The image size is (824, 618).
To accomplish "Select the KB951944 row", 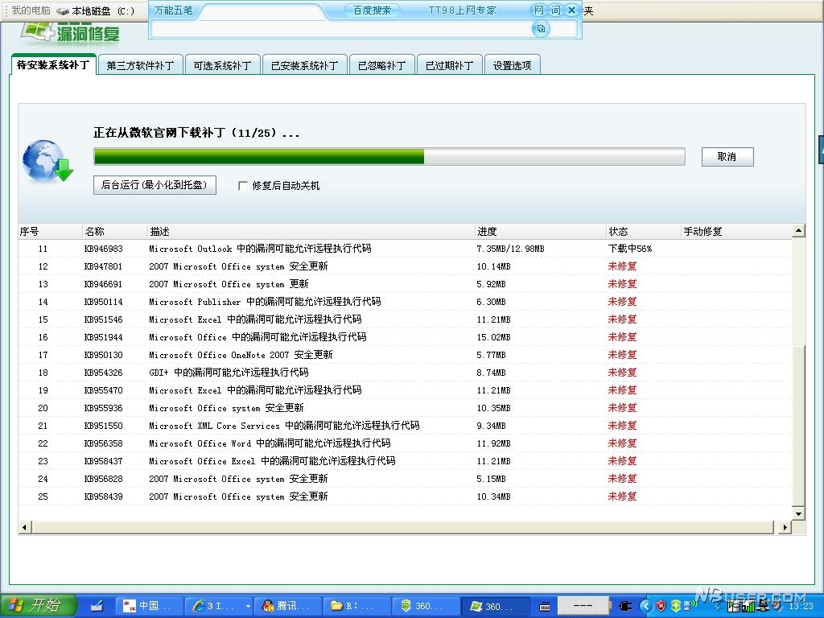I will 405,337.
